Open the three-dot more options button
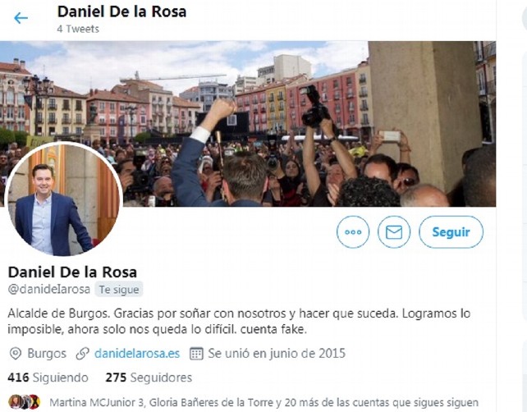 tap(353, 232)
